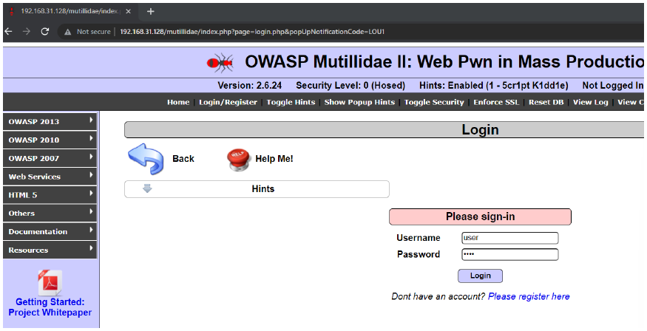Click the browser forward arrow
The height and width of the screenshot is (331, 647).
pos(27,31)
